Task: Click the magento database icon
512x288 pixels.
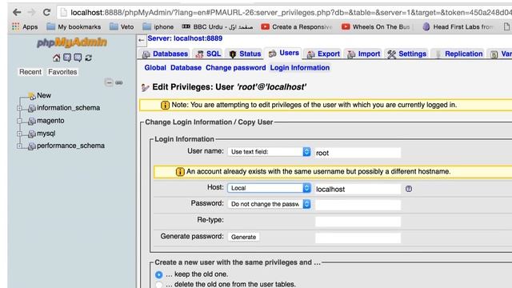Action: point(32,121)
